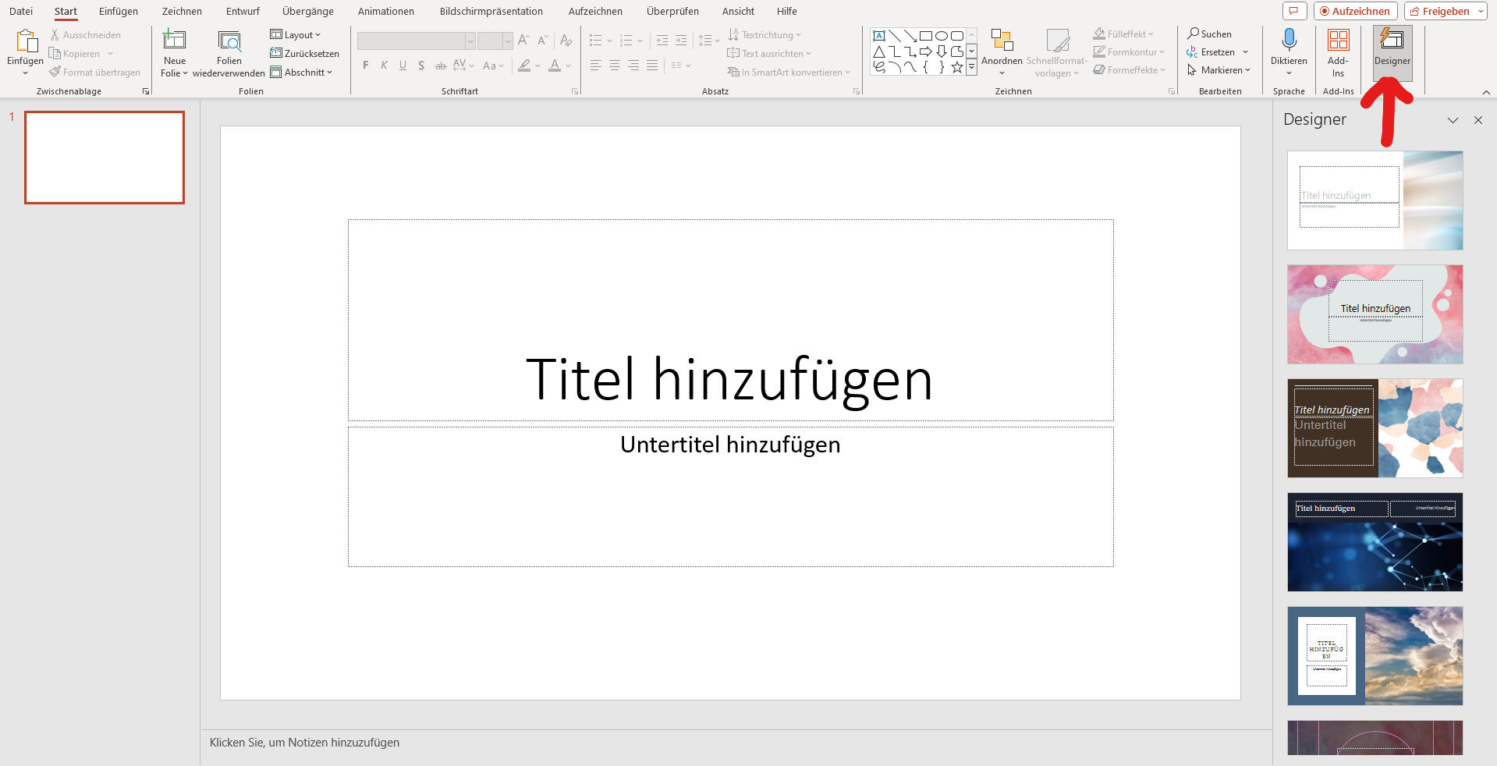Select the star shape in gallery
The height and width of the screenshot is (766, 1497).
point(957,67)
